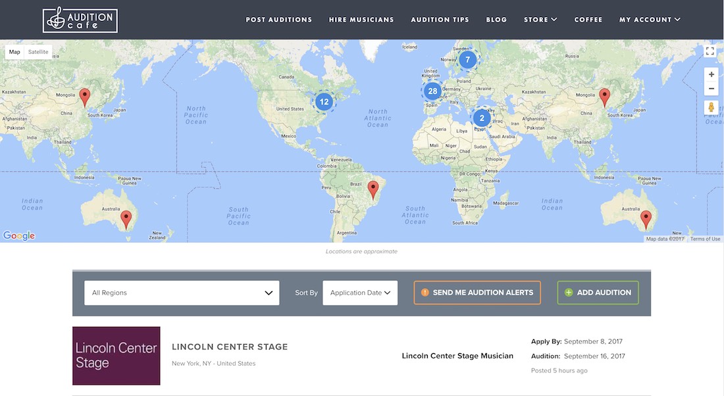Open Lincoln Center Stage Musician position link
This screenshot has width=724, height=396.
tap(457, 356)
